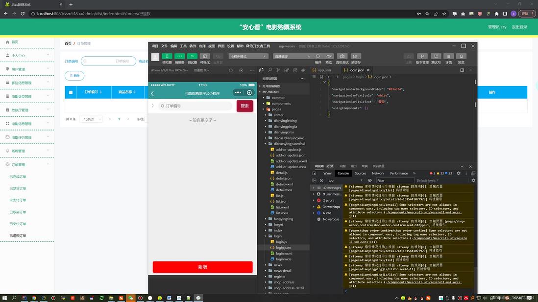The image size is (538, 302).
Task: Switch to the Network tab
Action: tap(378, 173)
